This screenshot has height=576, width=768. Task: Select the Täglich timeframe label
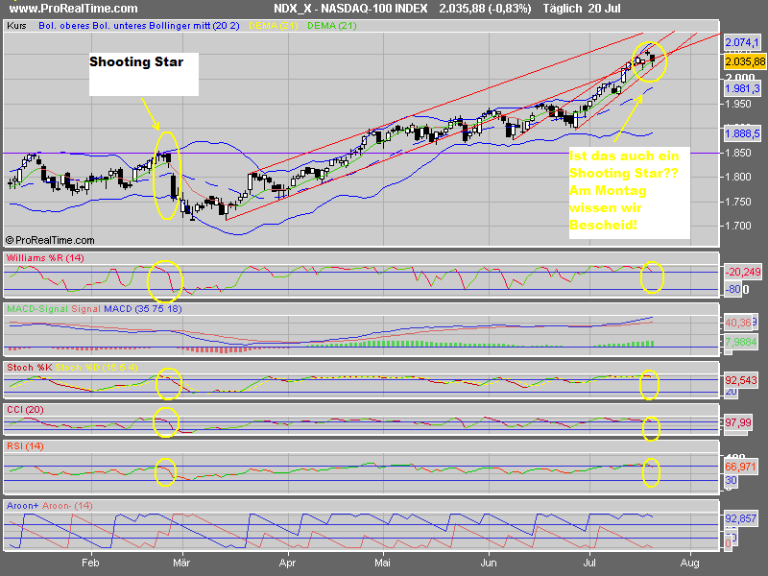(x=563, y=9)
